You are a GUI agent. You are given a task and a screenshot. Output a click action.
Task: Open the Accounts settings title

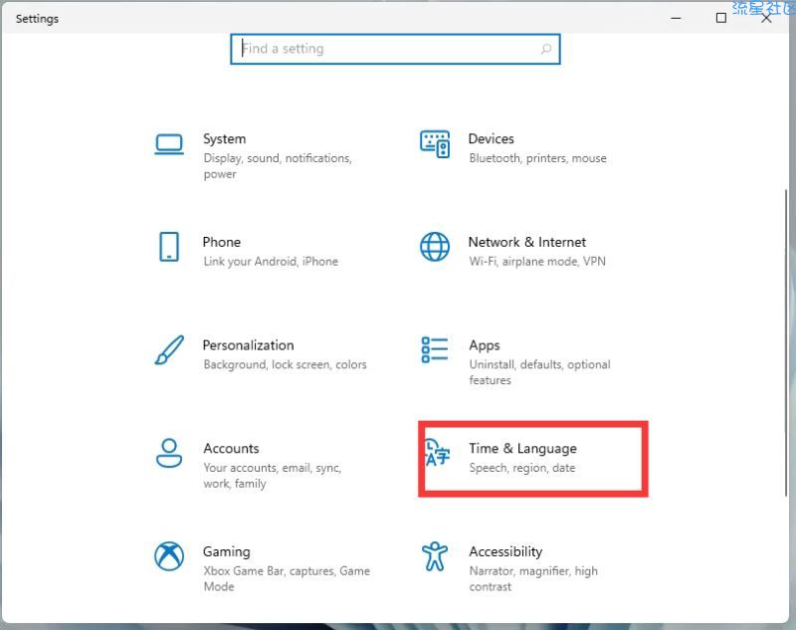click(x=232, y=448)
